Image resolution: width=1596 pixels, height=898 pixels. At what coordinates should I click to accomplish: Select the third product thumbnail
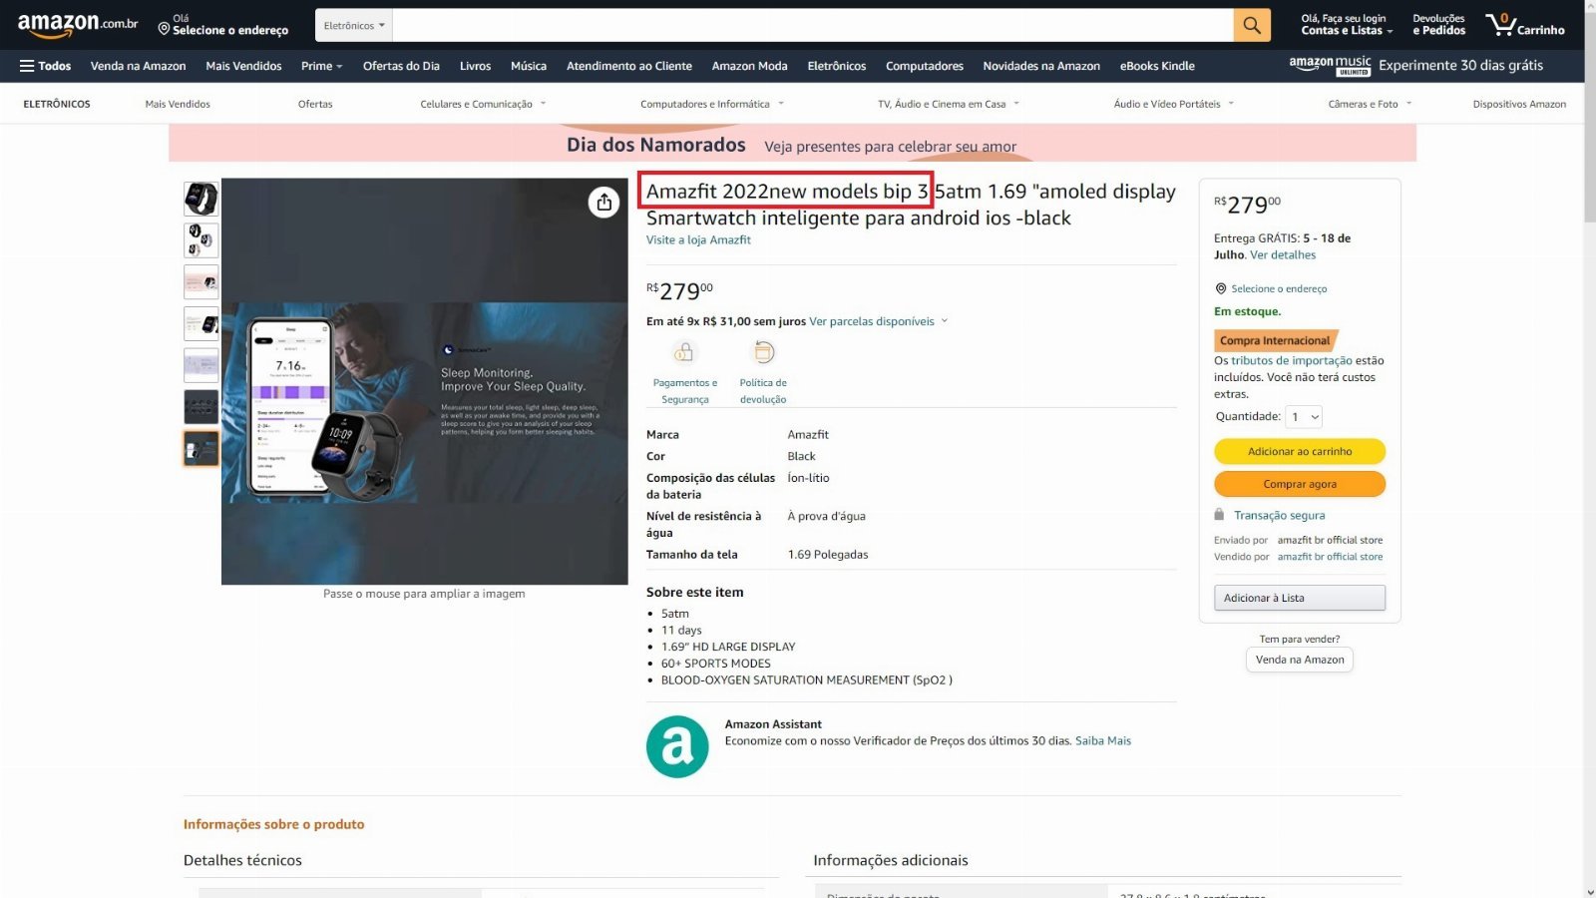point(200,282)
